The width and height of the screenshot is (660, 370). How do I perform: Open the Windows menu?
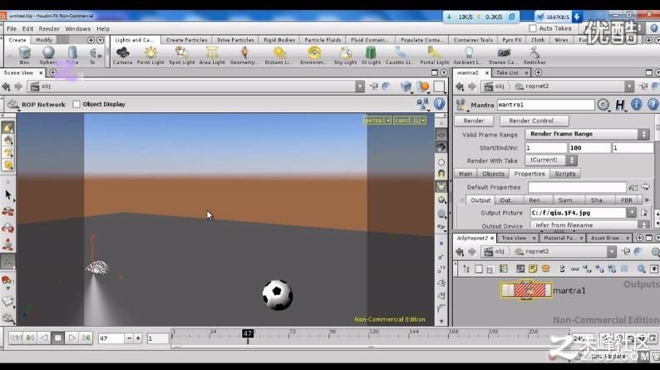[x=78, y=28]
